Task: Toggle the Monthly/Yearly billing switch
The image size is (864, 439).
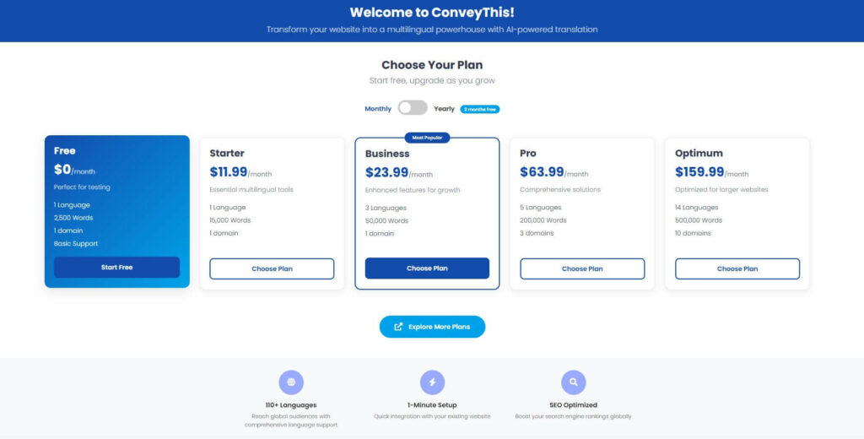Action: [413, 108]
